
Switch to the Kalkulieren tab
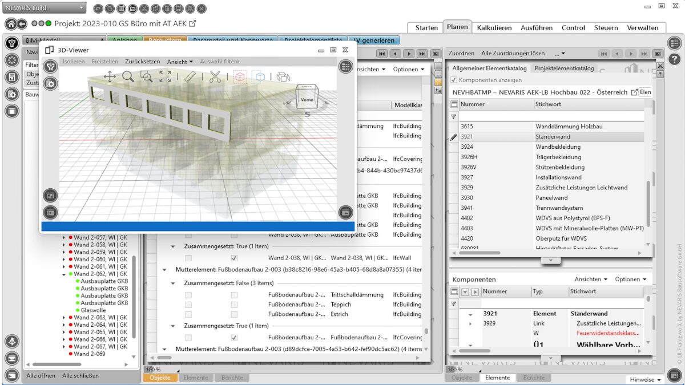point(494,27)
